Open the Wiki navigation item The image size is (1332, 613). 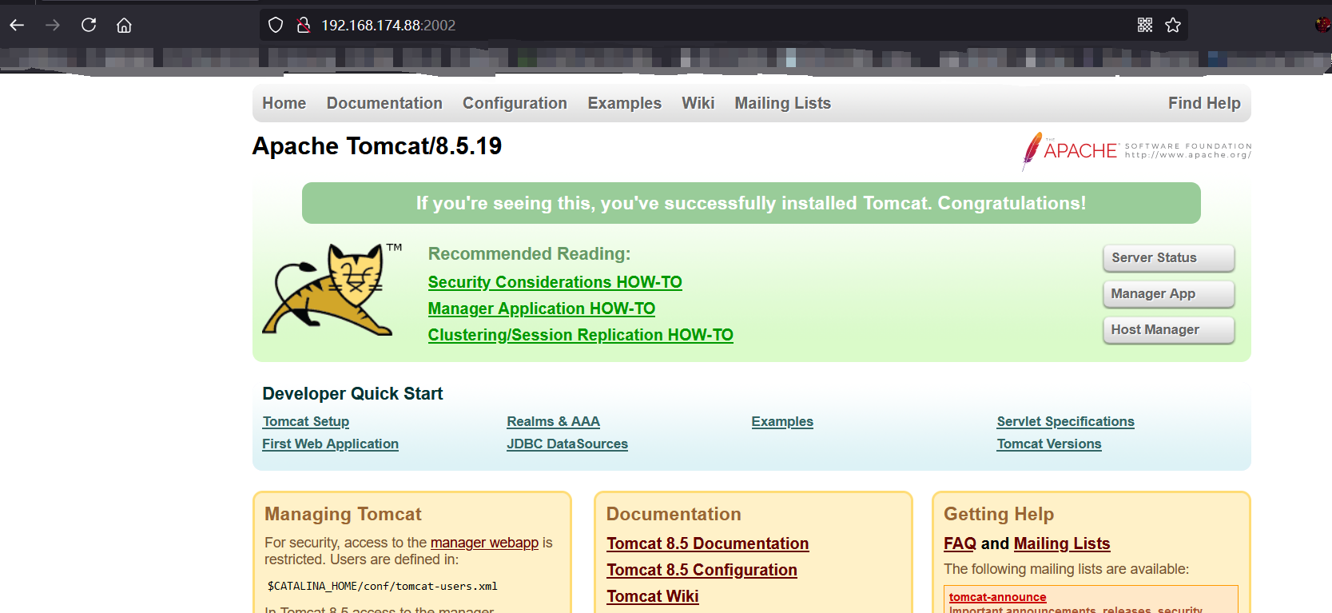[x=698, y=103]
